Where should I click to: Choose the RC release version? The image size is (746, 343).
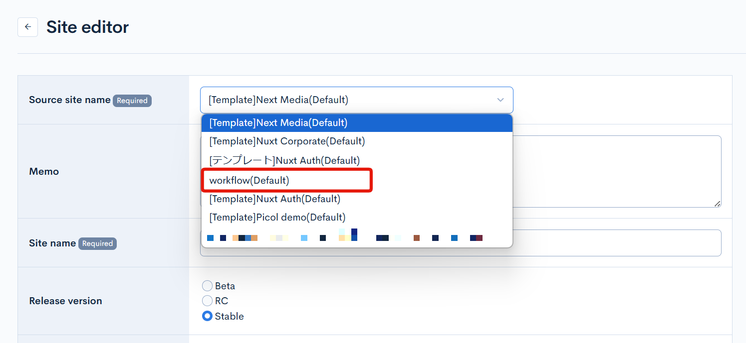click(x=207, y=301)
